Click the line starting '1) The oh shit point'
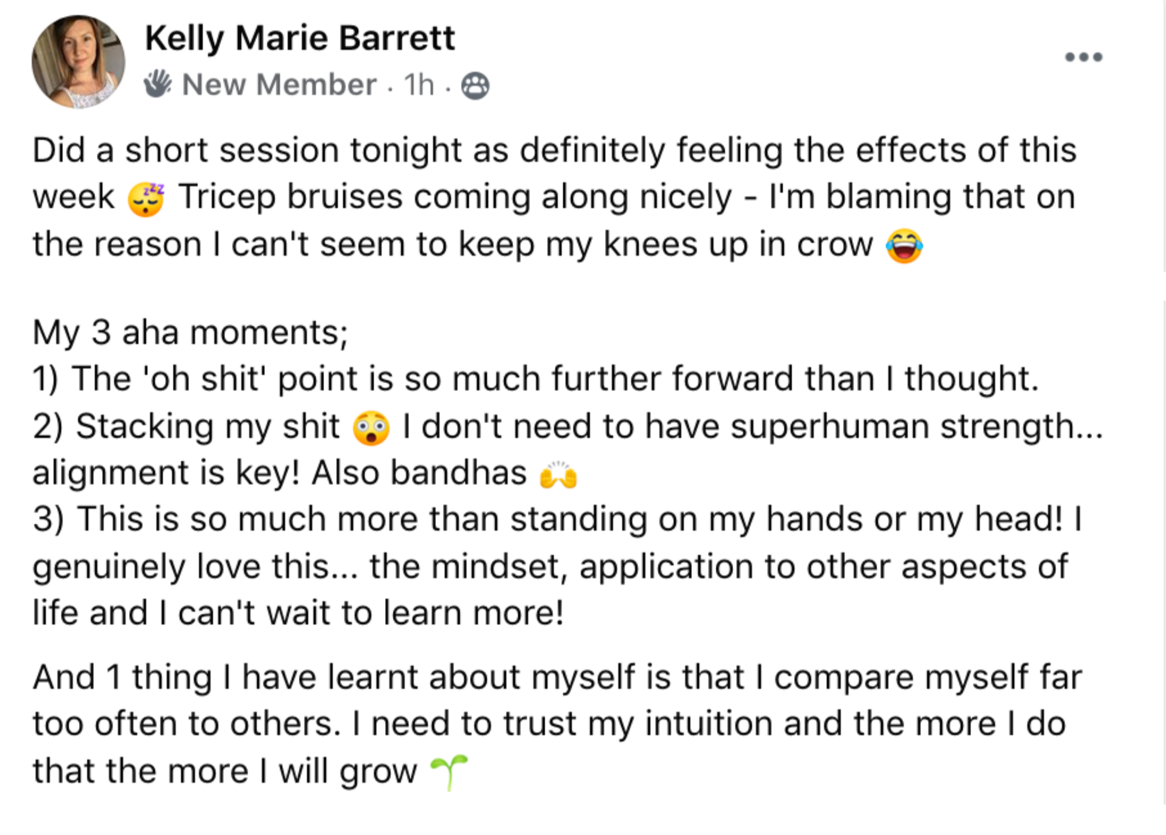 [535, 379]
